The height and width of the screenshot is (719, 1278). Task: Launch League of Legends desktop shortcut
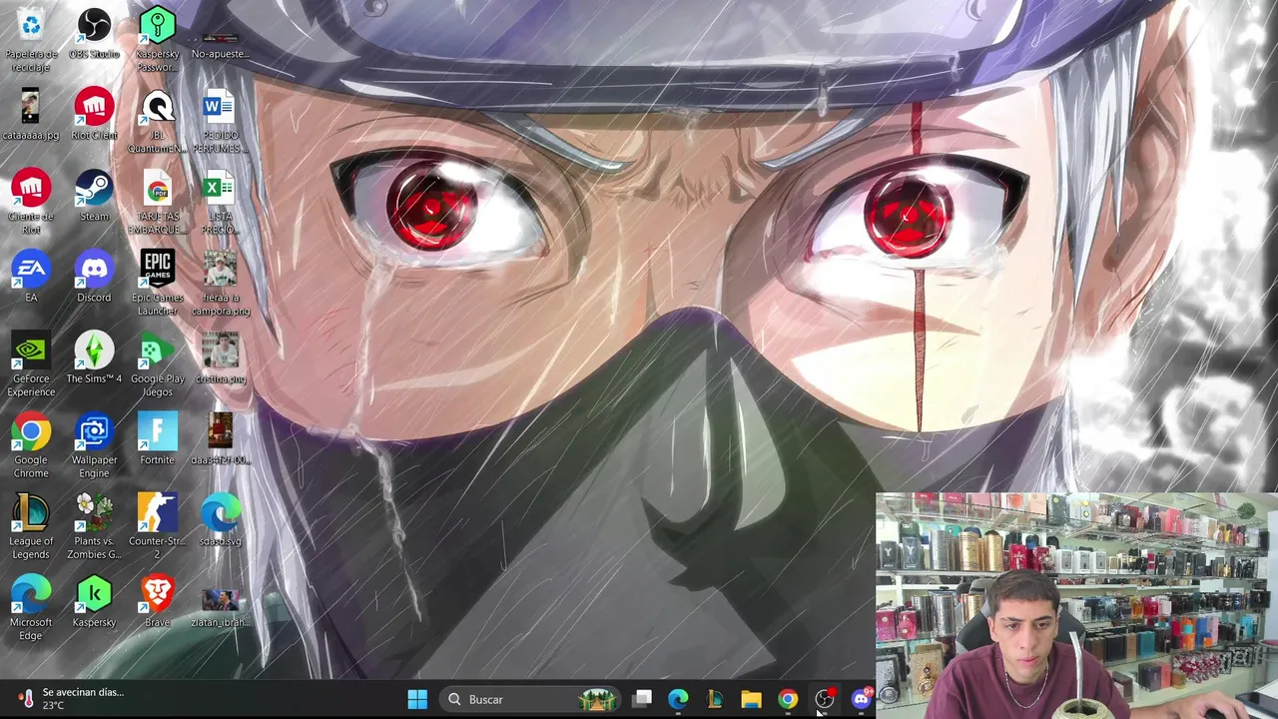pyautogui.click(x=31, y=527)
